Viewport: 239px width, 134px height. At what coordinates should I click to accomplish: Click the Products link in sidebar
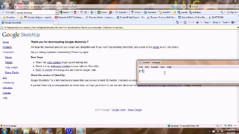(7, 47)
